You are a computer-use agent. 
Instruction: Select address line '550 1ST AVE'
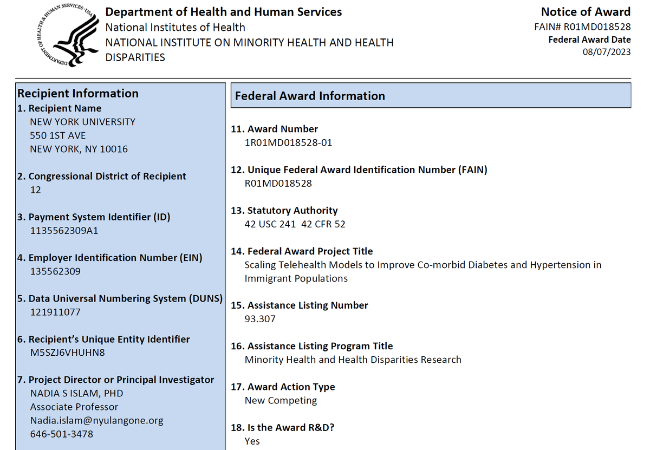58,135
